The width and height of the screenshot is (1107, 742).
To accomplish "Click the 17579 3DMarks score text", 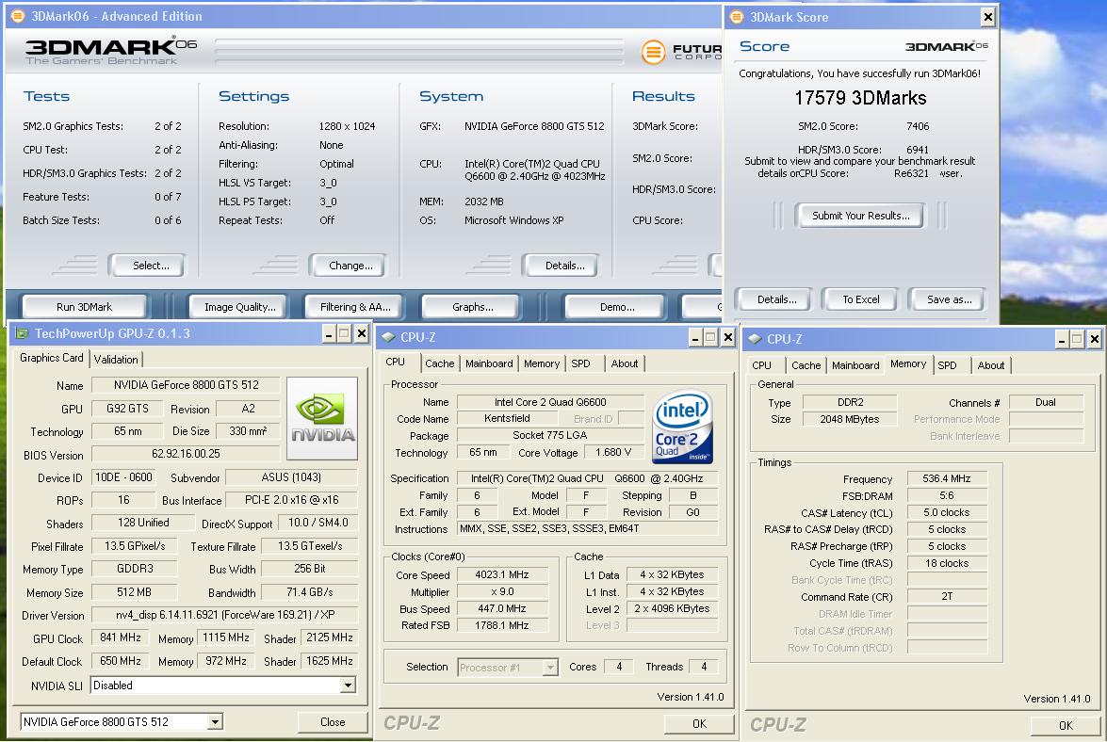I will pyautogui.click(x=860, y=98).
